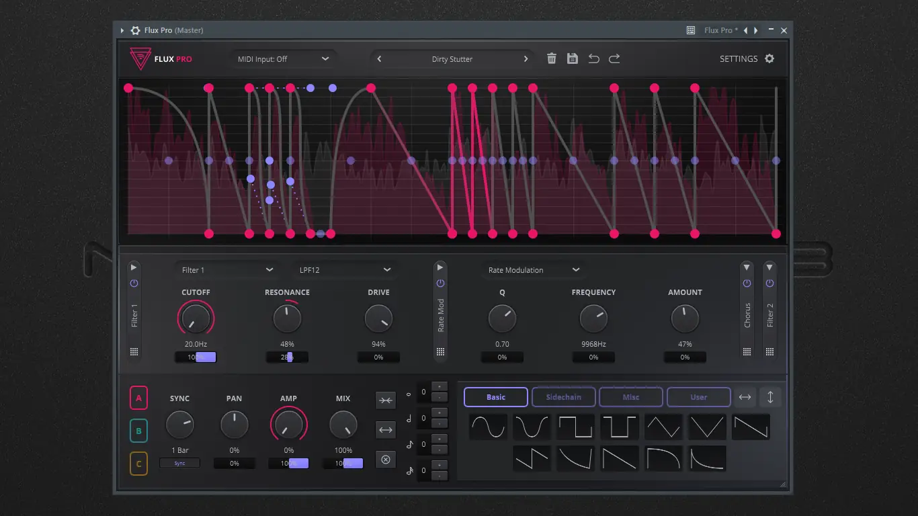Delete the current preset using the trash icon
Image resolution: width=918 pixels, height=516 pixels.
551,58
